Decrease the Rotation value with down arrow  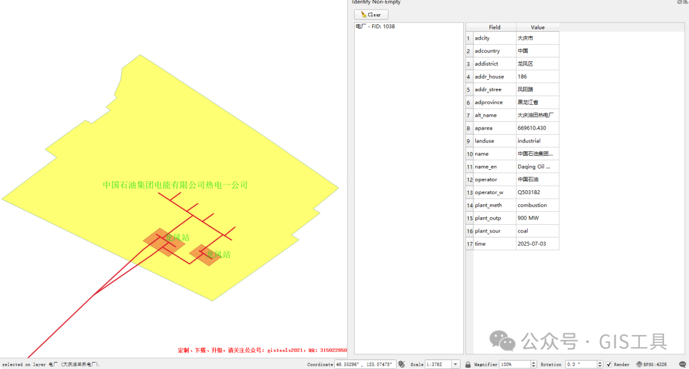tap(600, 366)
